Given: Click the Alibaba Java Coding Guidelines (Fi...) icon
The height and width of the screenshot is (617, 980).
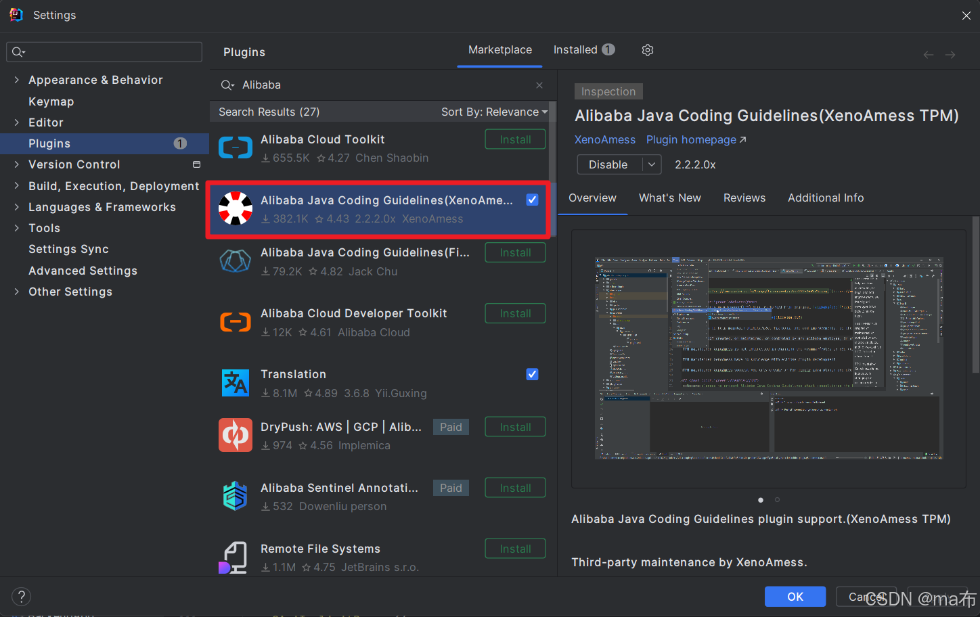Looking at the screenshot, I should pos(236,261).
